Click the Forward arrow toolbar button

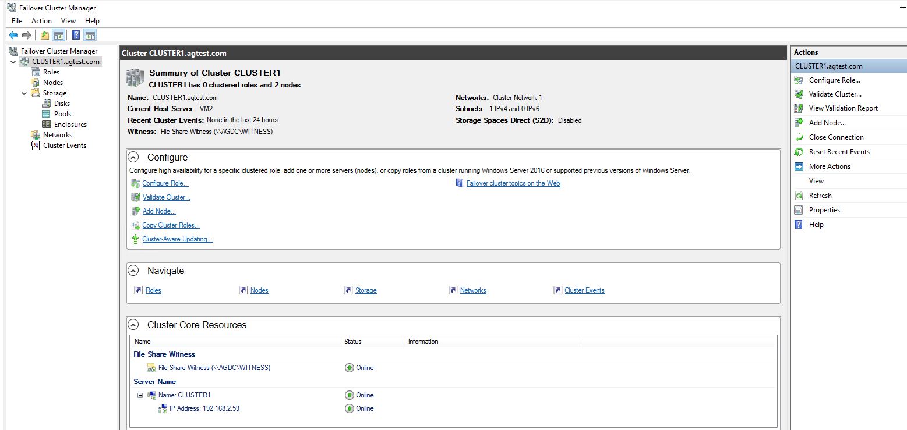tap(26, 35)
